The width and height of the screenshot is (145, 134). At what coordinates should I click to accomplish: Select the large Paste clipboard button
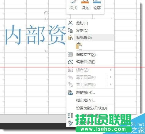pos(79,46)
